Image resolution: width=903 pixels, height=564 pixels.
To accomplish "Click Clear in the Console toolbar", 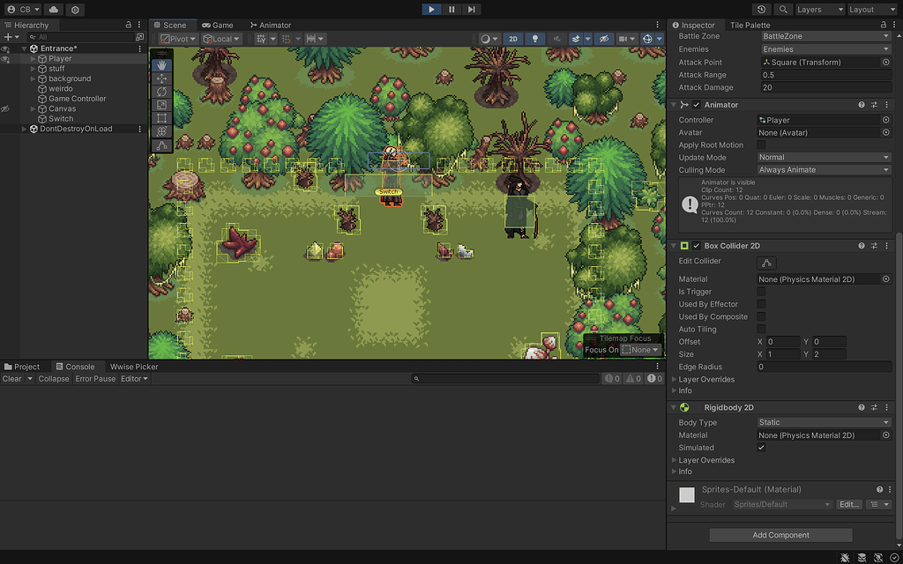I will [x=12, y=378].
